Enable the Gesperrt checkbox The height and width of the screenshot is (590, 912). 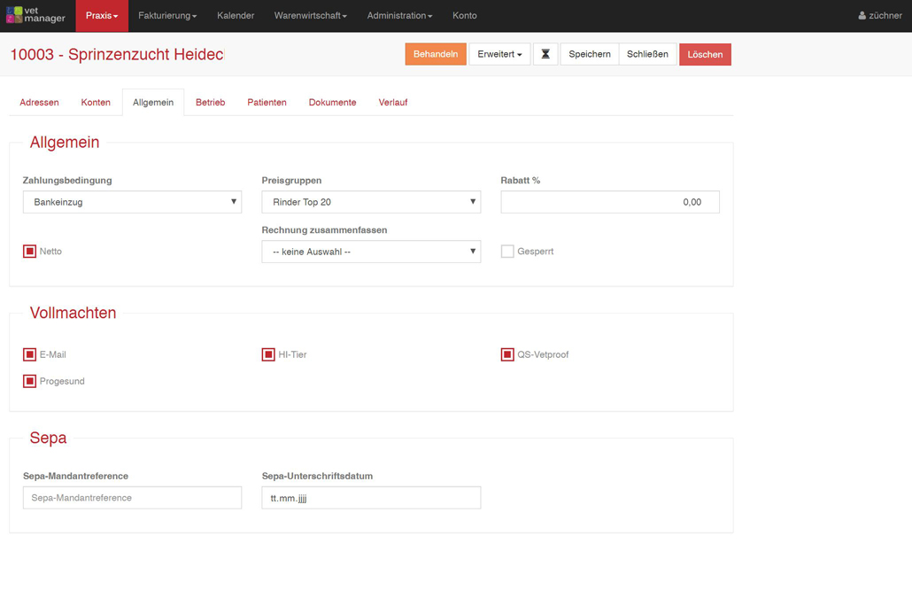click(507, 252)
